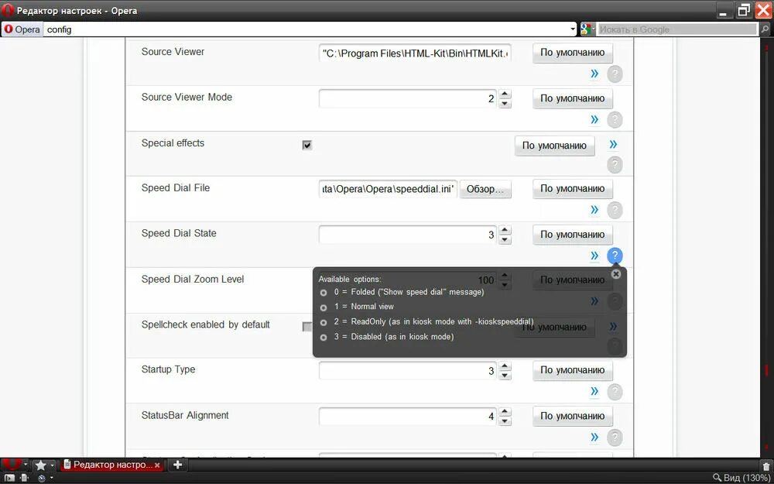
Task: Decrease StatusBar Alignment value with down arrow
Action: [x=505, y=420]
